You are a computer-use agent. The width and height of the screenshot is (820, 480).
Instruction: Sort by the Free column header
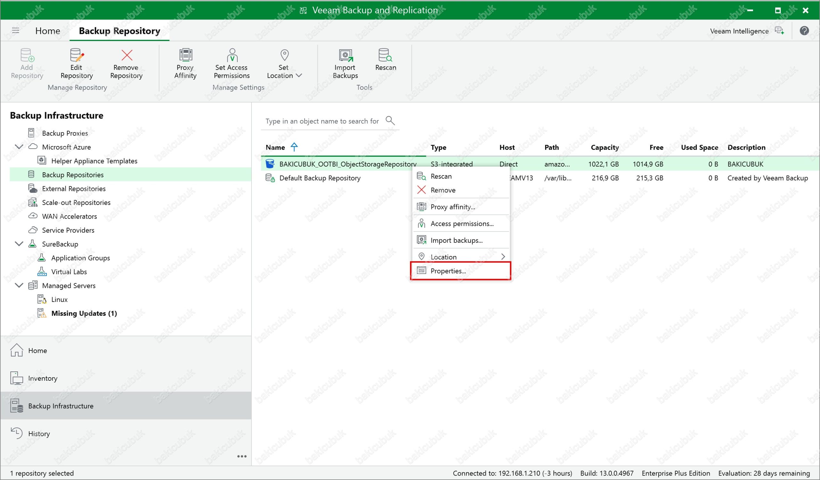(656, 147)
